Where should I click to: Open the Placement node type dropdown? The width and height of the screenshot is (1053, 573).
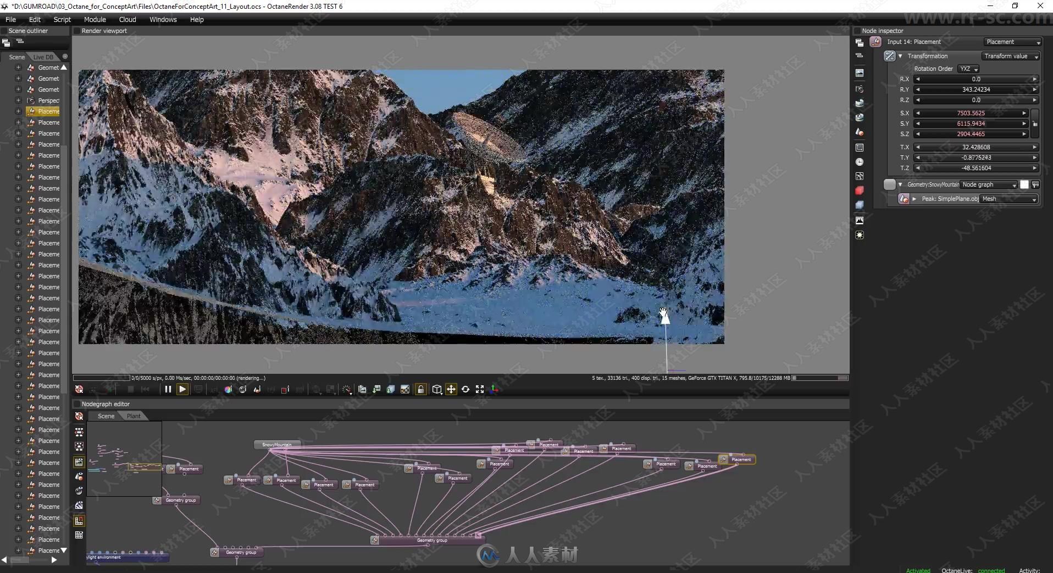click(x=1012, y=42)
